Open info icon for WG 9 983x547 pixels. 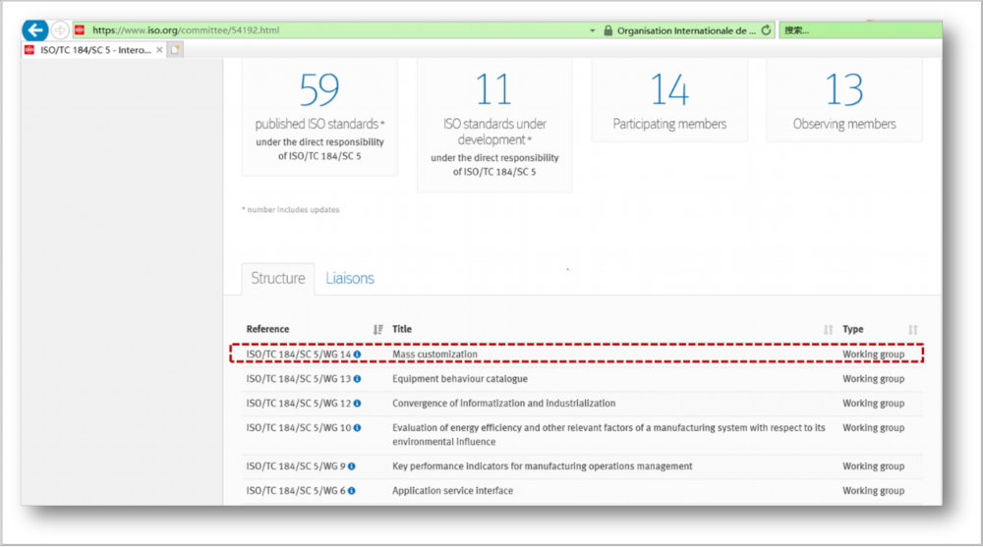tap(352, 466)
